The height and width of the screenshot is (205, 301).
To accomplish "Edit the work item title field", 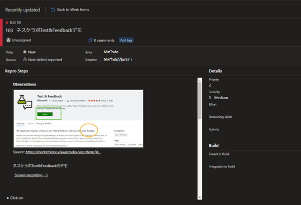I will pyautogui.click(x=49, y=30).
